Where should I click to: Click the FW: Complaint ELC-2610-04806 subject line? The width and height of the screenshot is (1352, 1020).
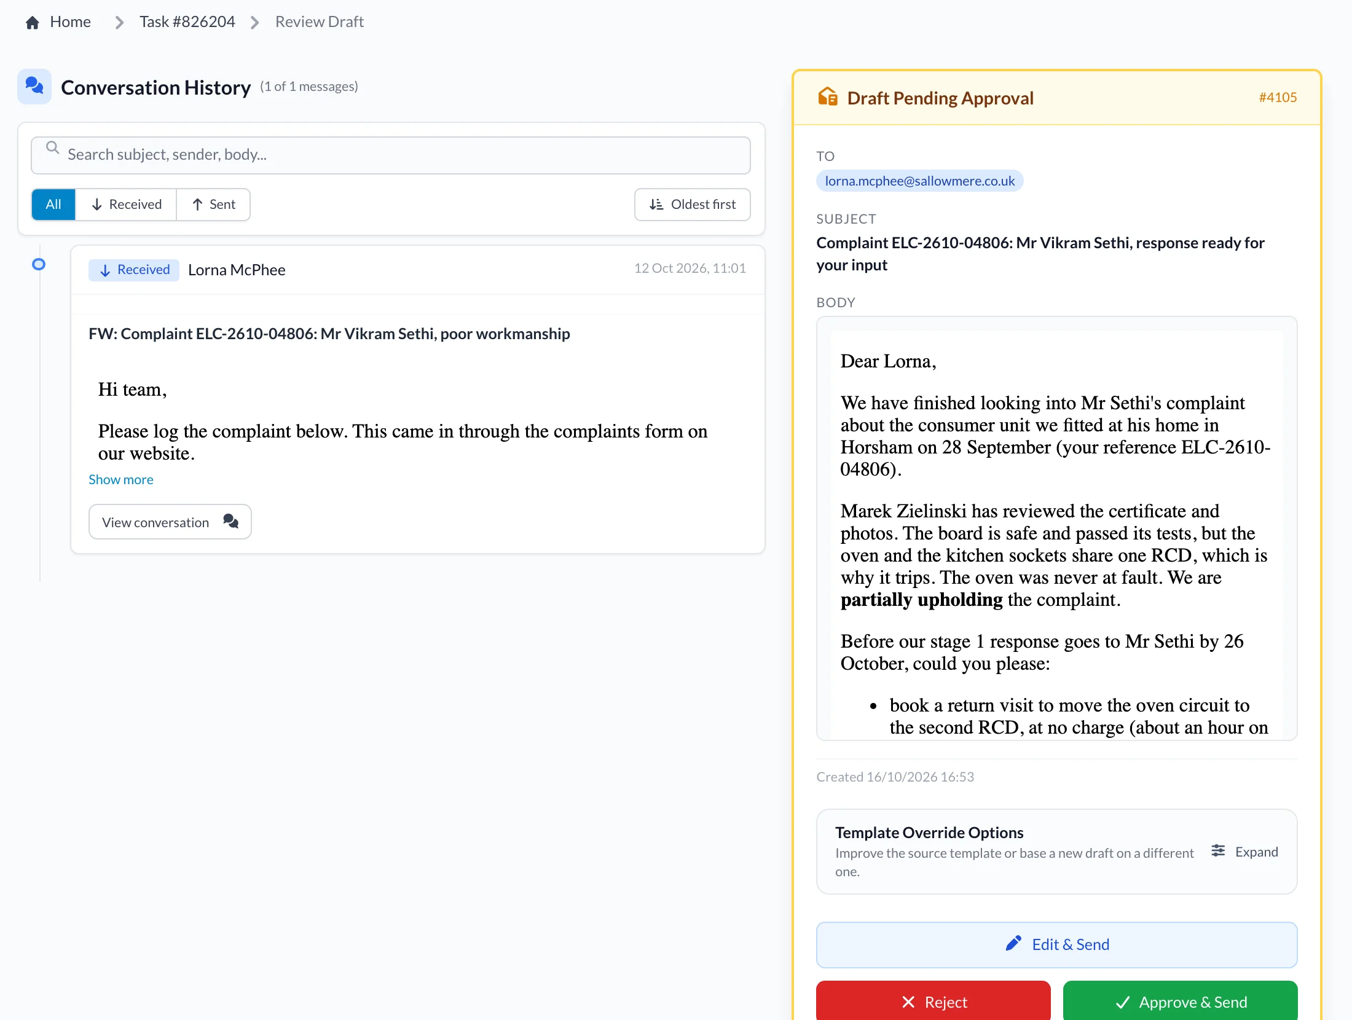[x=329, y=334]
